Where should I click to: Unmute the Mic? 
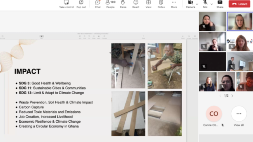click(x=205, y=4)
